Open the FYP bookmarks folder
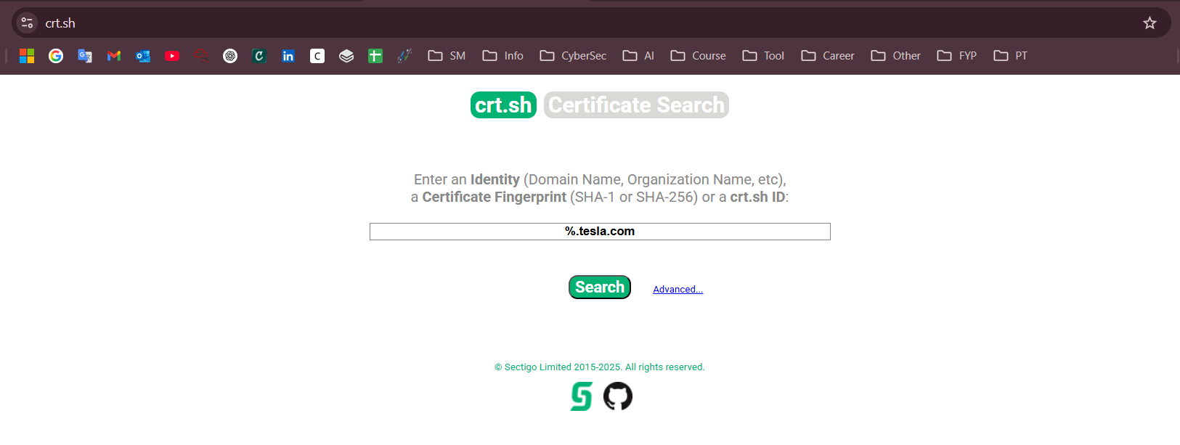 point(956,56)
